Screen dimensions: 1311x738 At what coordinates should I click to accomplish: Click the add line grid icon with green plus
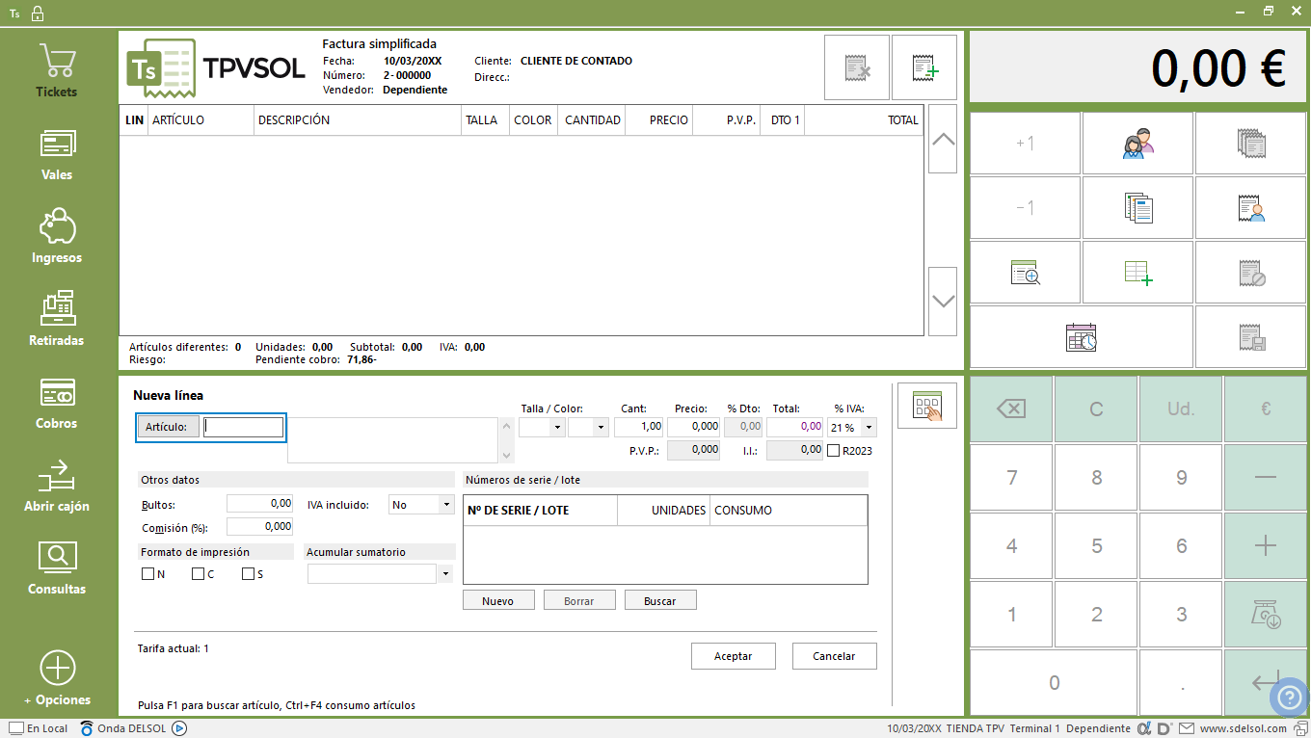coord(1137,273)
